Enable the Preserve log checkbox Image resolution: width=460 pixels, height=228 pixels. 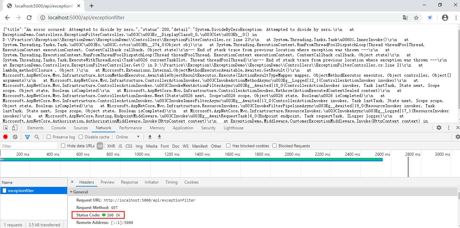pos(49,137)
